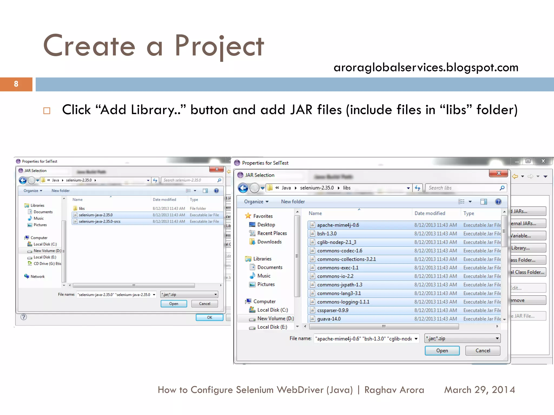Click the help question mark in the left Properties window
Viewport: 554px width, 415px height.
click(x=24, y=317)
